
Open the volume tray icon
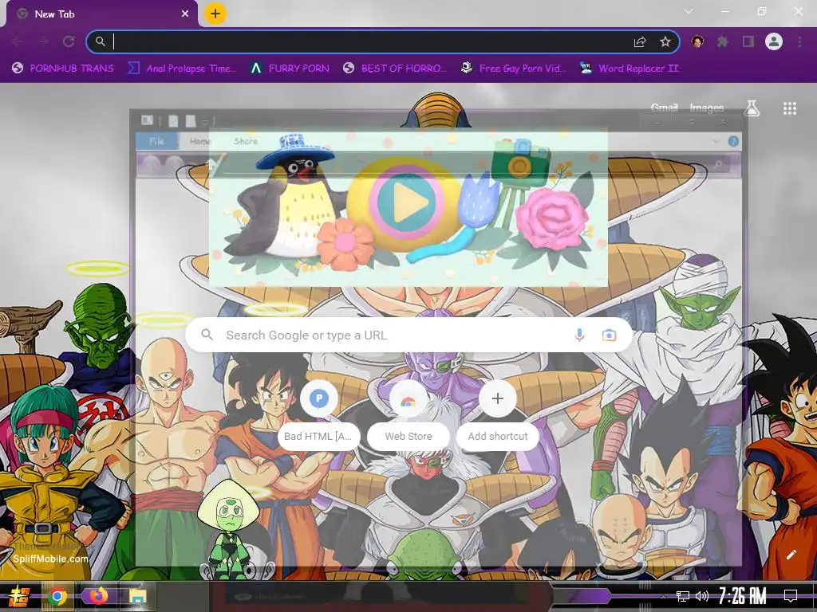pyautogui.click(x=702, y=596)
